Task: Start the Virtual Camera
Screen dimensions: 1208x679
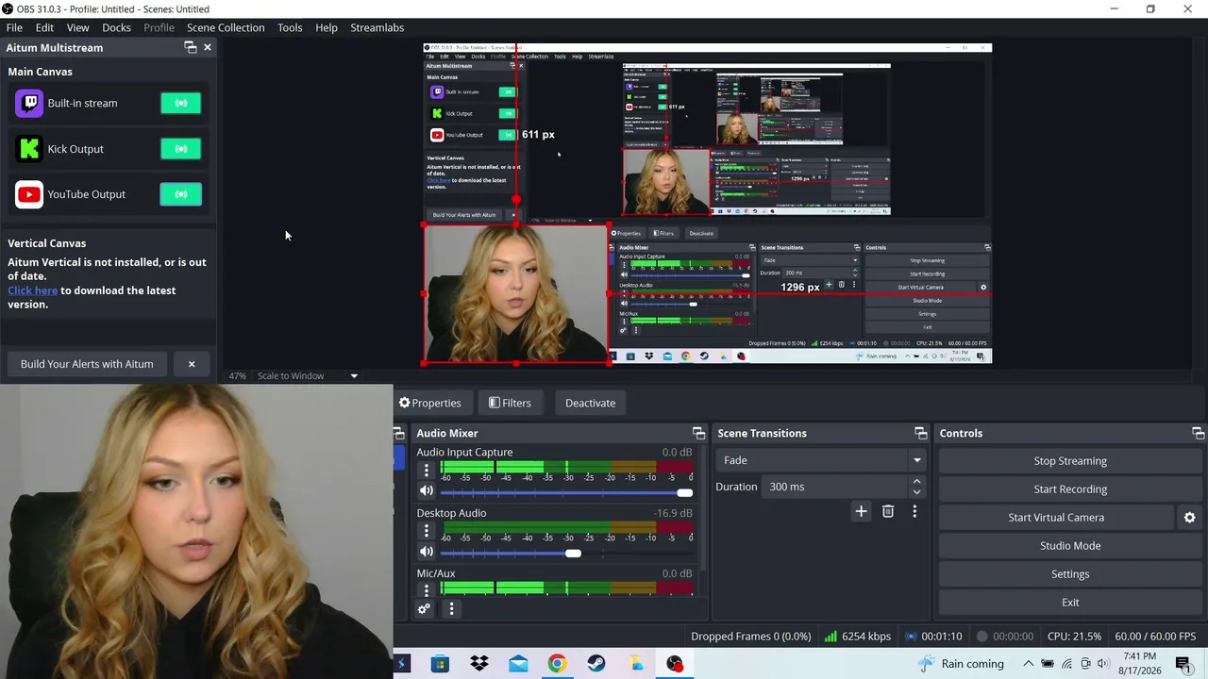Action: pyautogui.click(x=1056, y=518)
